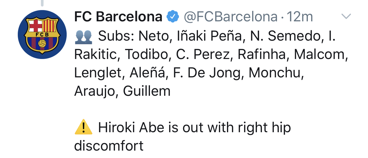Click the thread connector line above avatar
The image size is (368, 158).
tap(42, 3)
